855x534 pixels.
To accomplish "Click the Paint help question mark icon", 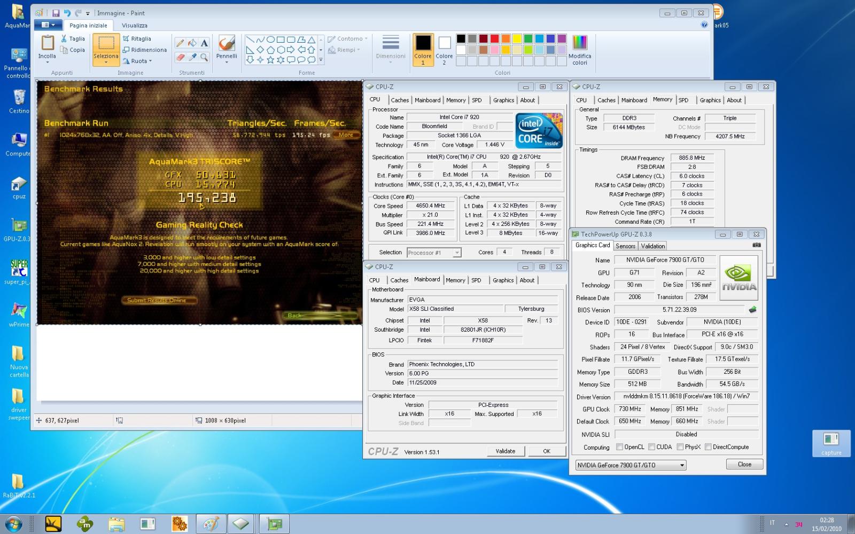I will (x=704, y=25).
